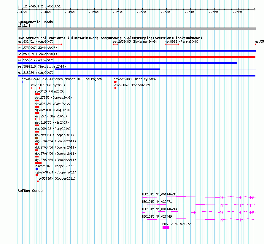This screenshot has width=264, height=244.
Task: Click the red esv28867 loss marker
Action: coord(115,88)
